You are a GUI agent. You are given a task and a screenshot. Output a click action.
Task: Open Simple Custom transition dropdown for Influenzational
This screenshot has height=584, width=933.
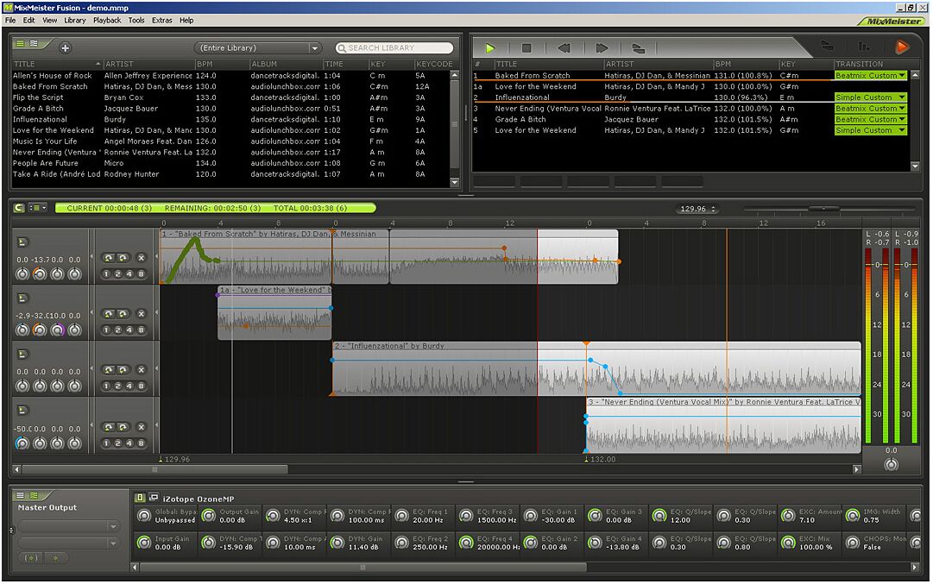(x=870, y=97)
